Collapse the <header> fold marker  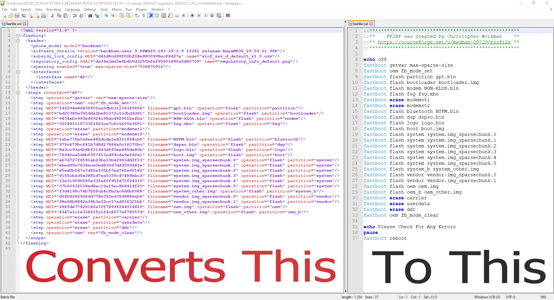coord(18,41)
